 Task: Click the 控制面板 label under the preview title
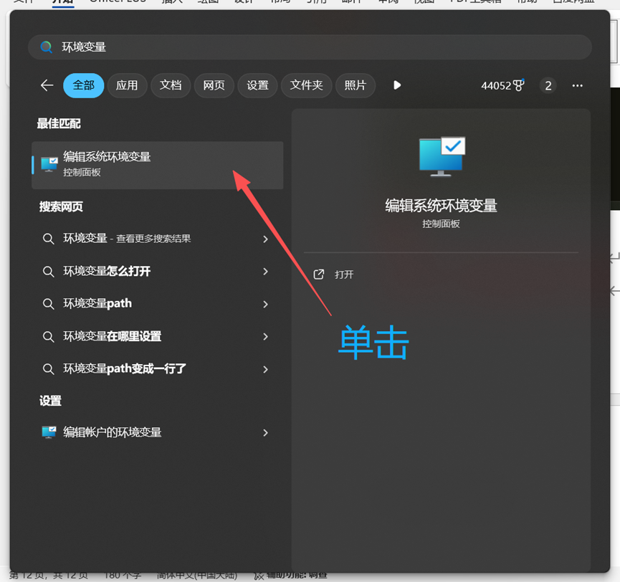(441, 224)
